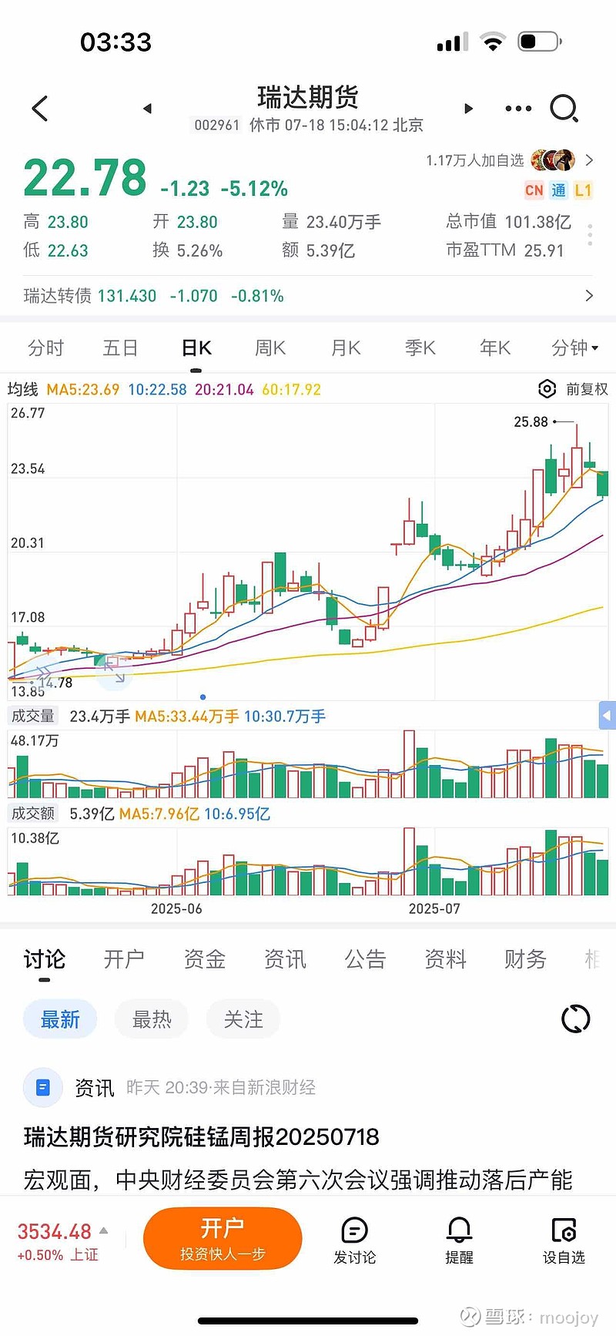Viewport: 616px width, 1336px height.
Task: Expand the 上证 index ticker arrow
Action: point(104,1230)
